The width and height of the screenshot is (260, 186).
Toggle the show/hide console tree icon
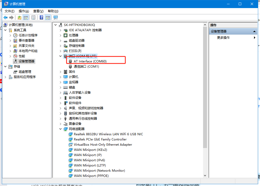click(25, 17)
